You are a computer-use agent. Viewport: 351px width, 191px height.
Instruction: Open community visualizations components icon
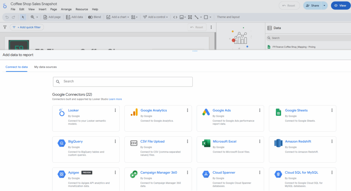pos(134,17)
